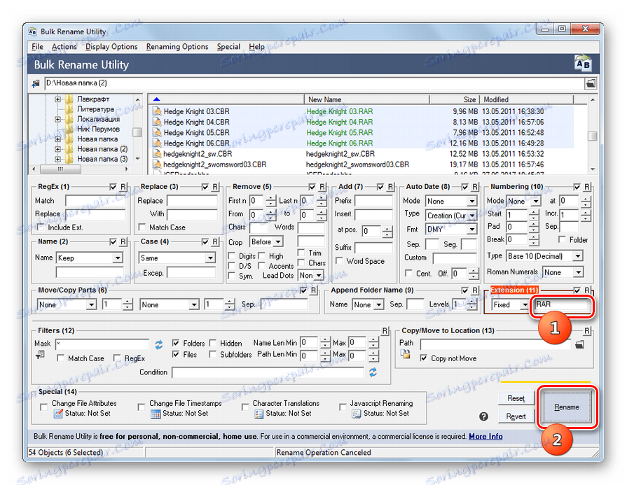Viewport: 627px width, 485px height.
Task: Click the New Name column header
Action: pyautogui.click(x=366, y=99)
